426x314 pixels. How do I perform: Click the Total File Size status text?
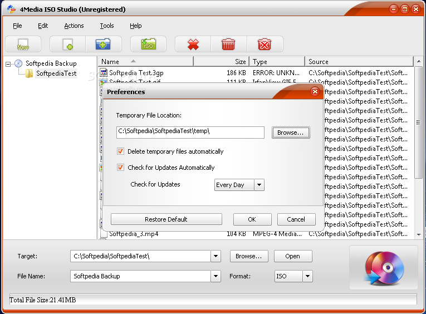coord(43,300)
